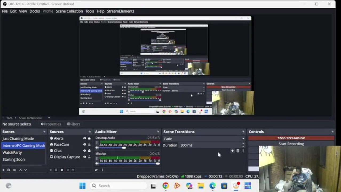Image resolution: width=341 pixels, height=192 pixels.
Task: Adjust the Mic/Aux volume slider
Action: tap(158, 163)
